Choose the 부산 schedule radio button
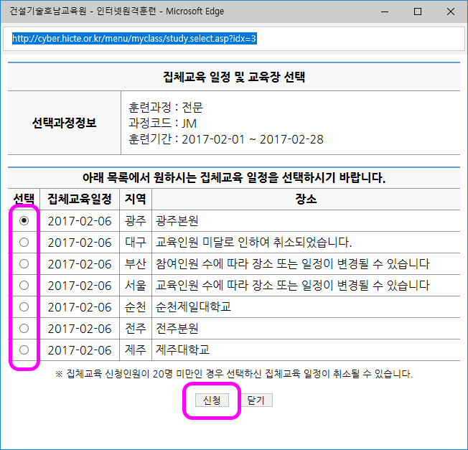 [x=24, y=264]
